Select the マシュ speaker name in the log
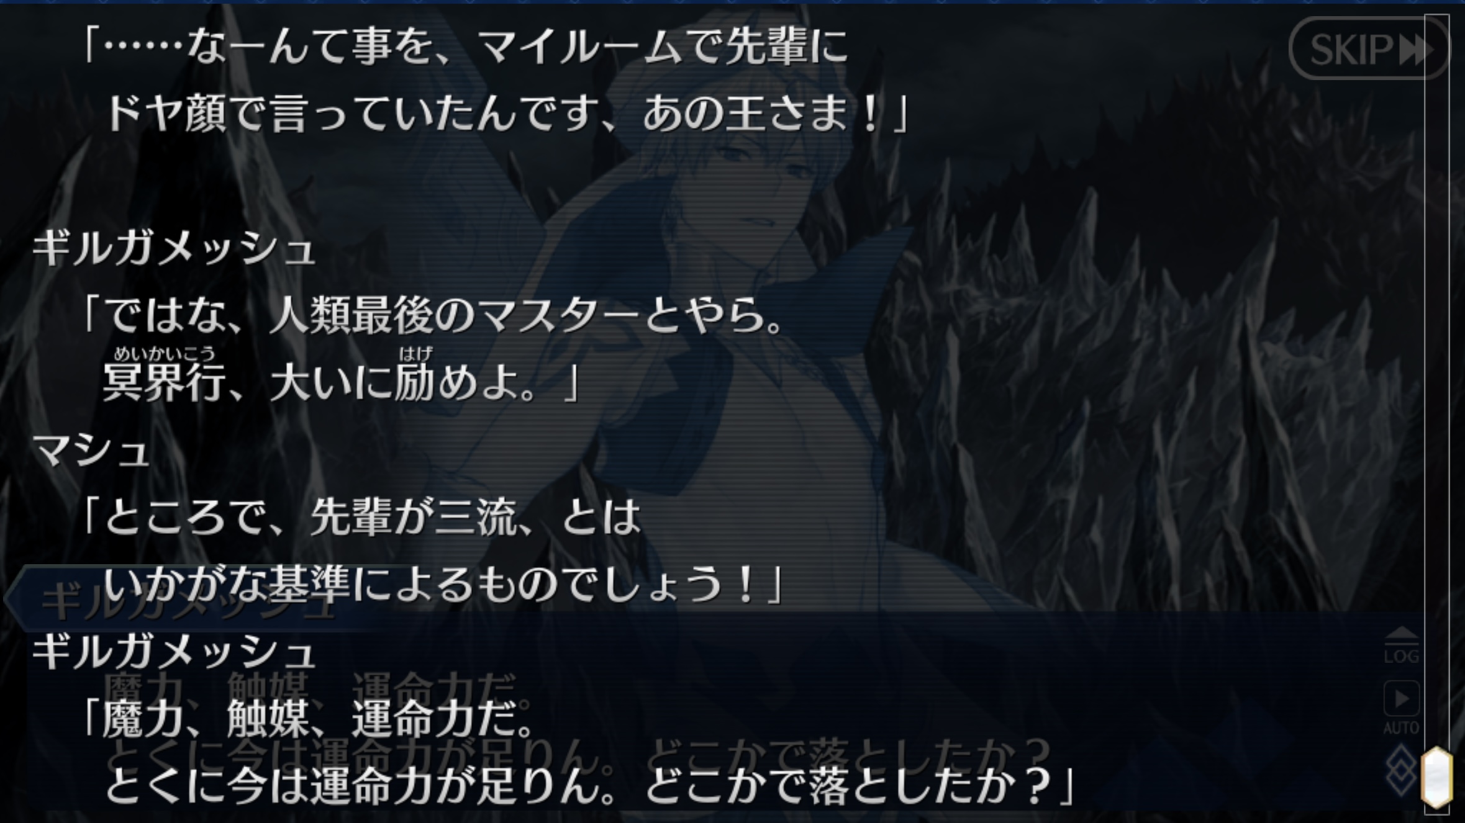 click(x=90, y=450)
